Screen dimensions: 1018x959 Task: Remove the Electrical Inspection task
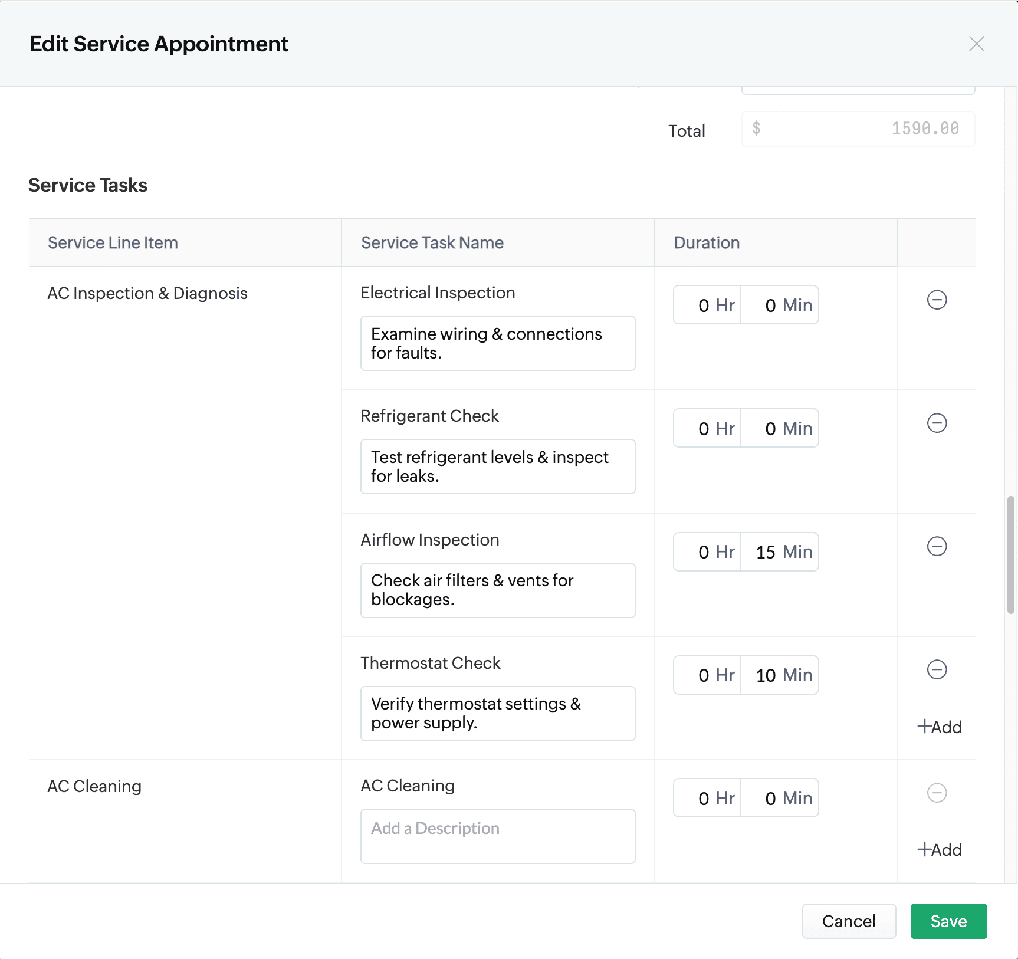pyautogui.click(x=937, y=300)
